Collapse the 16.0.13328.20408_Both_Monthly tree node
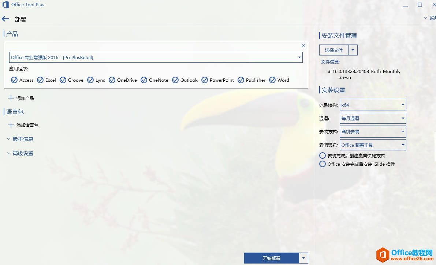Screen dimensions: 436x265 pos(329,72)
